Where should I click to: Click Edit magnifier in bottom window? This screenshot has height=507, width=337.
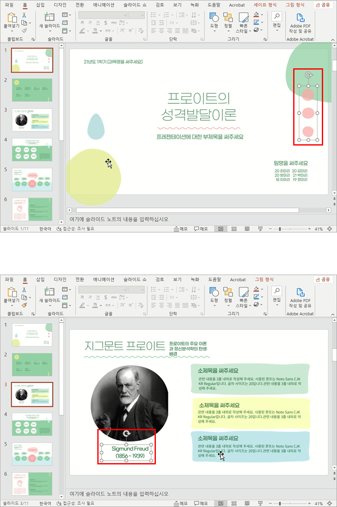(x=277, y=291)
